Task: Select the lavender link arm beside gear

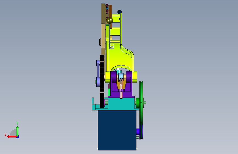Action: pyautogui.click(x=98, y=73)
